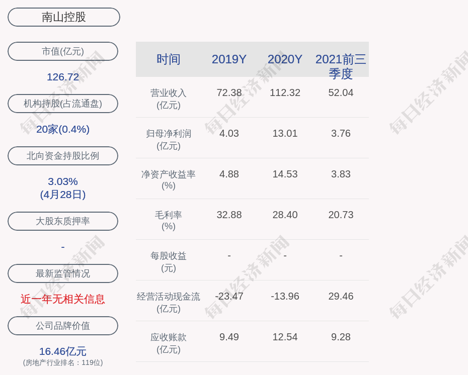This screenshot has width=468, height=375.
Task: Click 2020 revenue value 112.32
Action: click(285, 92)
